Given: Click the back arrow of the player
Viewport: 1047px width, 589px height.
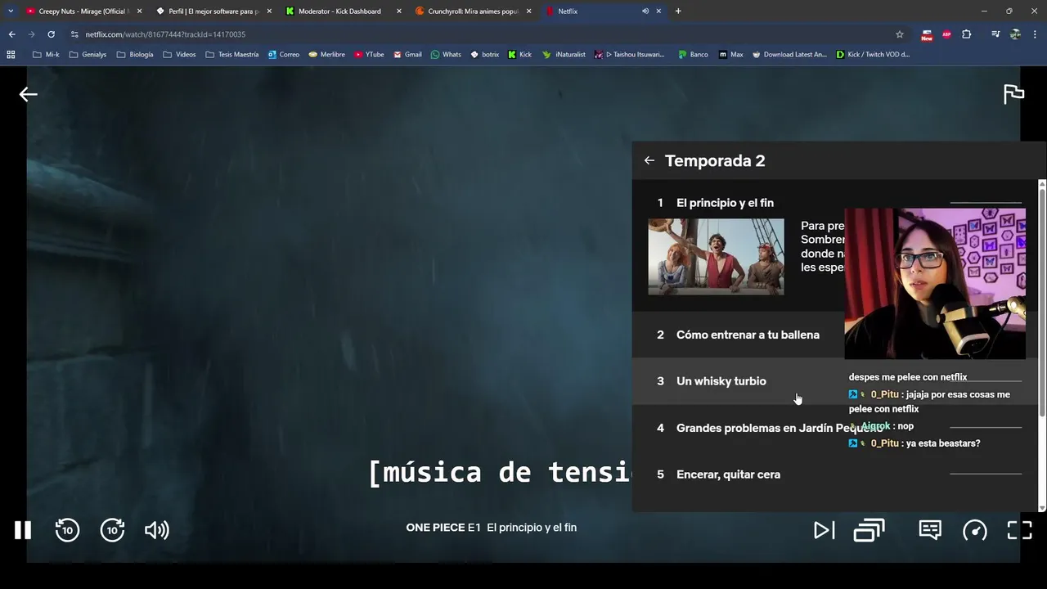Looking at the screenshot, I should click(29, 94).
